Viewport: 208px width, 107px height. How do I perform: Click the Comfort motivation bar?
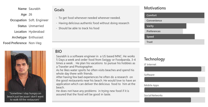(x=174, y=15)
